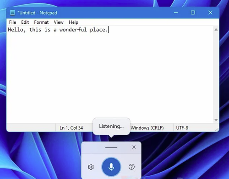Image resolution: width=229 pixels, height=179 pixels.
Task: Toggle the voice typing microphone button
Action: point(111,167)
